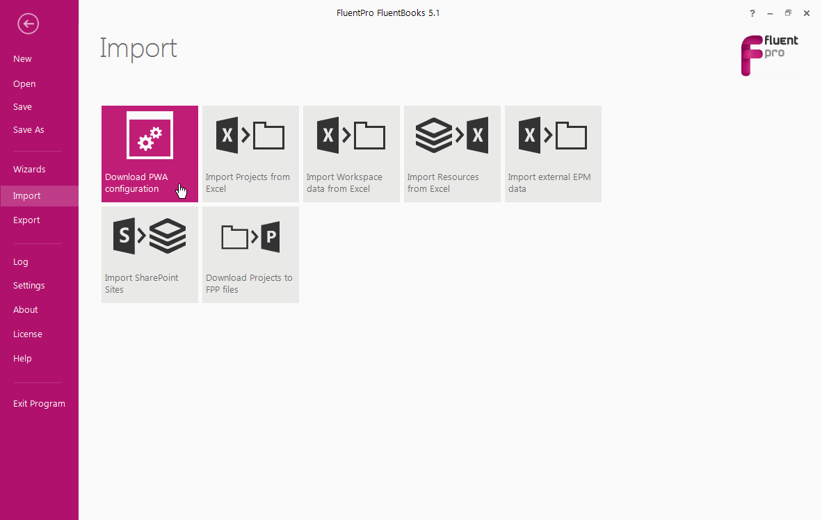Click the FluentPro logo
The width and height of the screenshot is (822, 520).
pos(770,56)
